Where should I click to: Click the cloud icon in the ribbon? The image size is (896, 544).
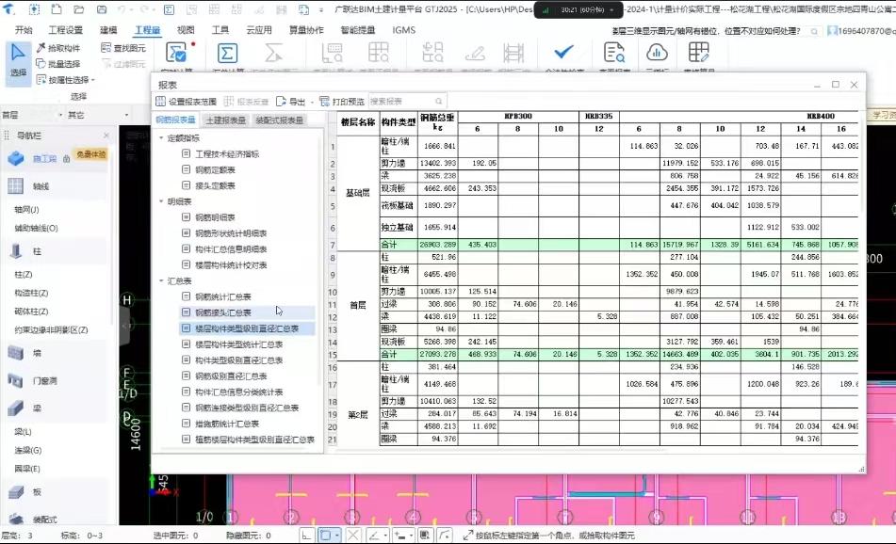[656, 53]
